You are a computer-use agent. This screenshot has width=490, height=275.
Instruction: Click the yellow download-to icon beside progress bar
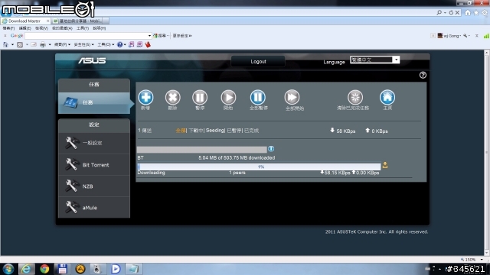tap(385, 165)
